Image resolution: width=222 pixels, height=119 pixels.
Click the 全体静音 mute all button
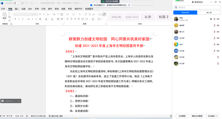182,116
